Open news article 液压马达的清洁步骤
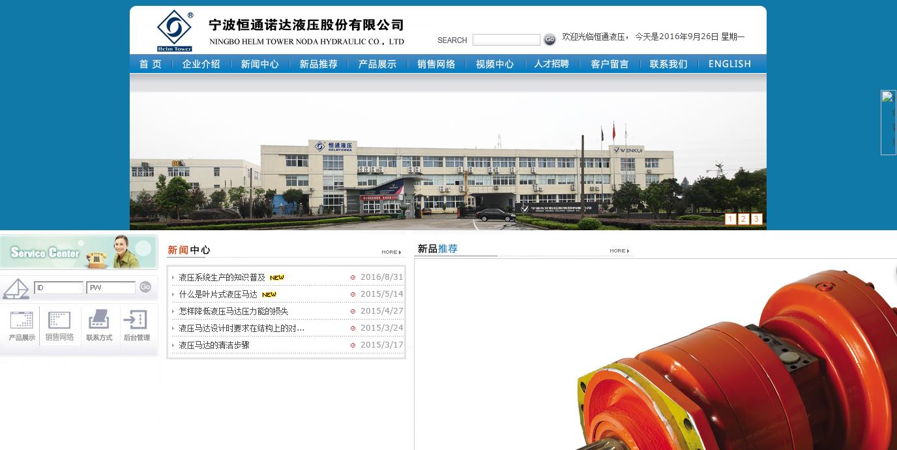 click(x=214, y=345)
